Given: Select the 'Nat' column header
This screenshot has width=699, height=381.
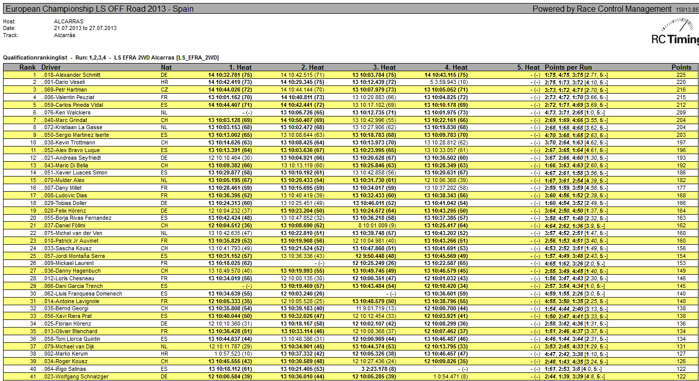Looking at the screenshot, I should click(166, 67).
